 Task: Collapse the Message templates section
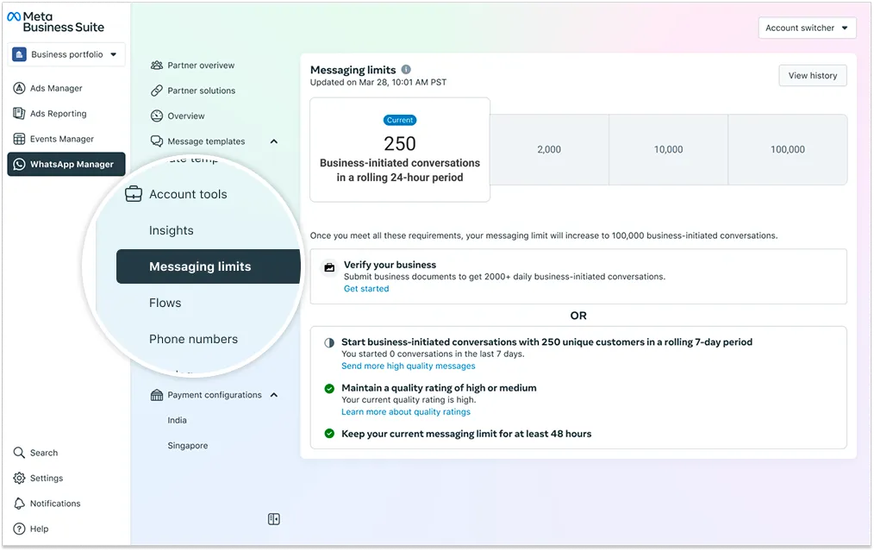click(x=274, y=141)
